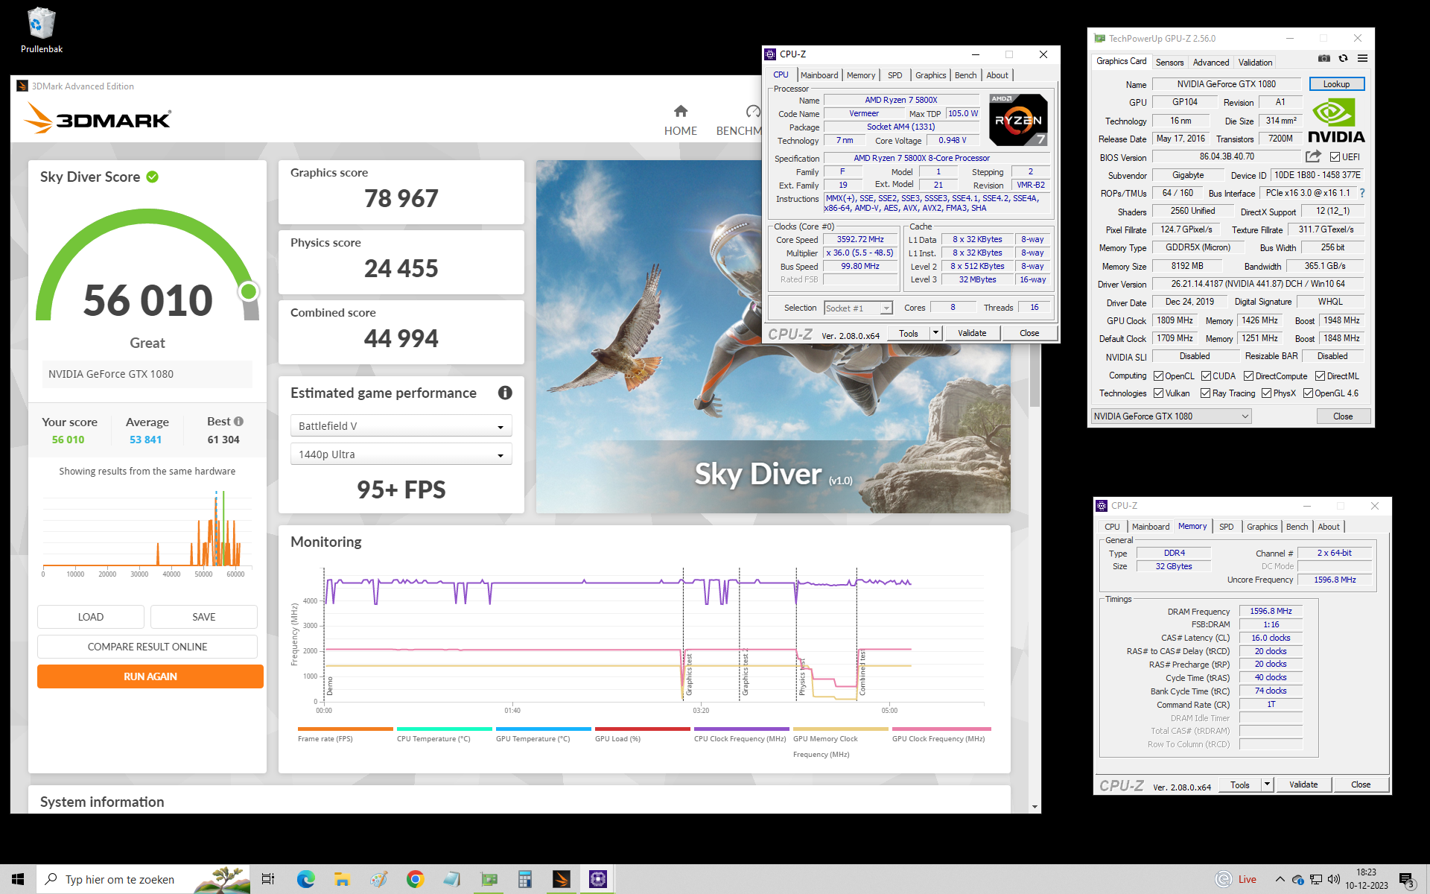1430x894 pixels.
Task: Click the volume icon in the system tray
Action: coord(1334,879)
